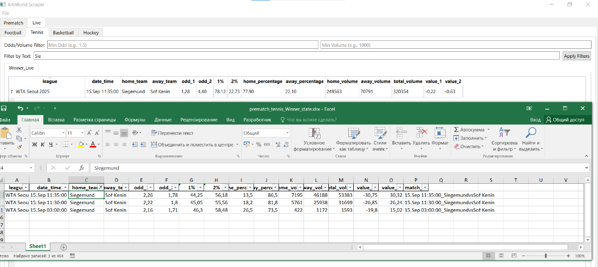Open the number format dropdown Общий
Viewport: 598px width, 267px height.
288,133
